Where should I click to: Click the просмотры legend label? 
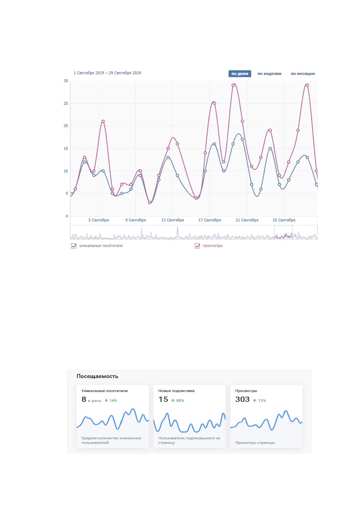click(x=212, y=246)
